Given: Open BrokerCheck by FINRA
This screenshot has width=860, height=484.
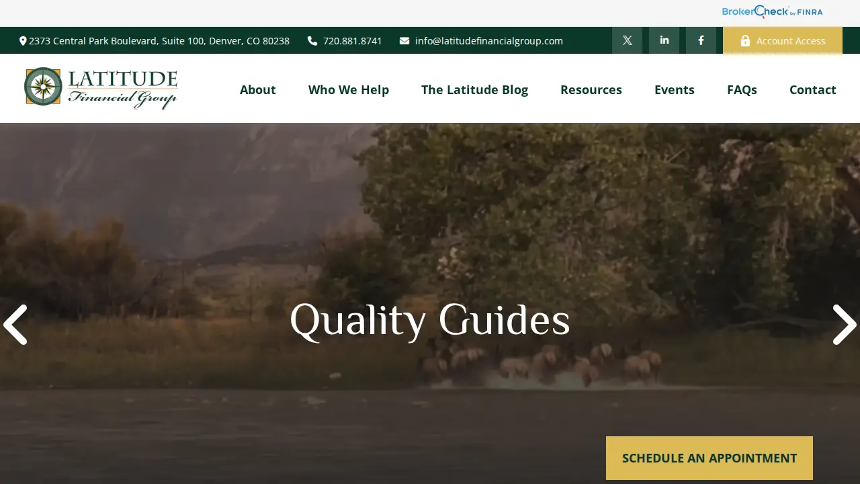Looking at the screenshot, I should click(772, 11).
